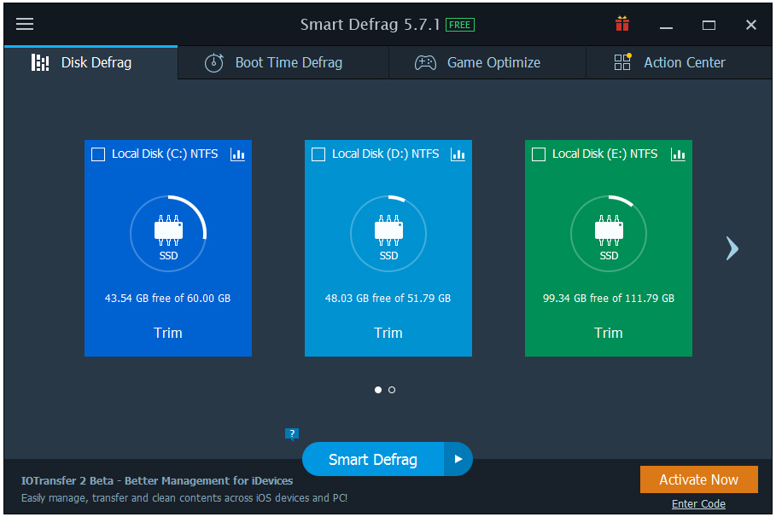Image resolution: width=776 pixels, height=517 pixels.
Task: Click the orange Activate Now button
Action: [699, 479]
